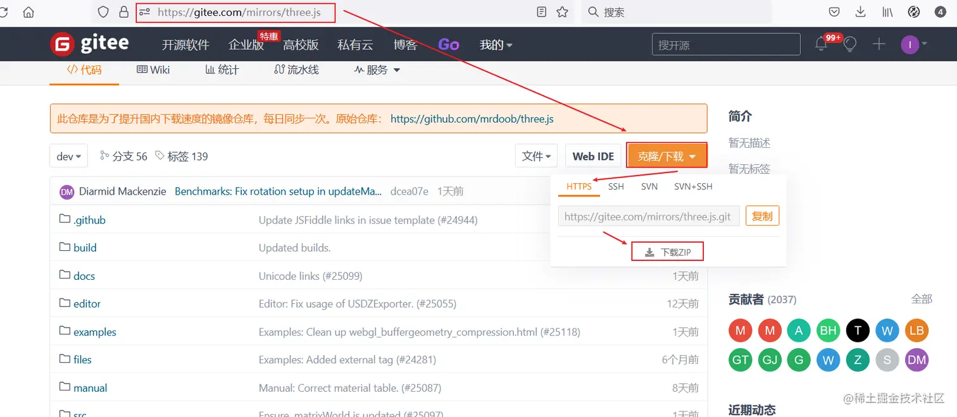Open the github.com/mrdoob/three.js link

pyautogui.click(x=472, y=118)
